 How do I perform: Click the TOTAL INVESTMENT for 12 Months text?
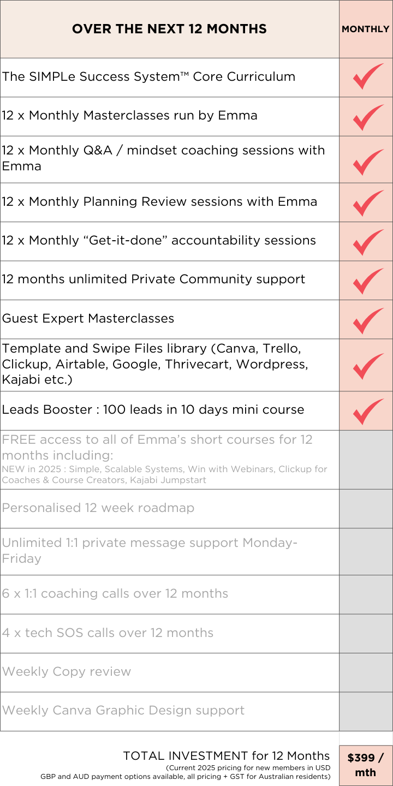point(227,756)
